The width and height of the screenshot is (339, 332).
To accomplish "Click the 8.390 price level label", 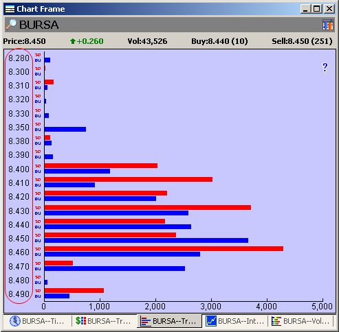I will pyautogui.click(x=19, y=155).
